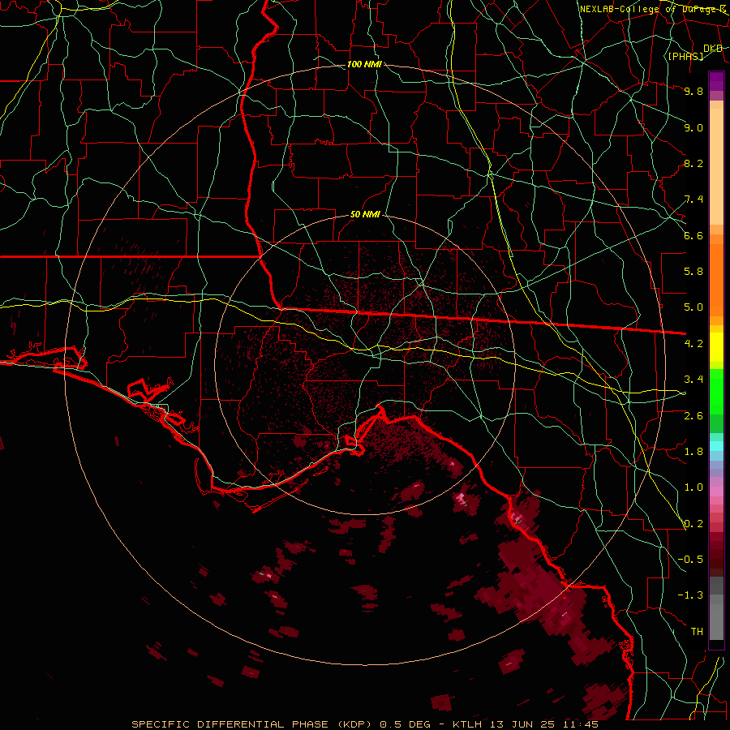Screen dimensions: 730x730
Task: Click the 5.0 scale value
Action: [693, 307]
